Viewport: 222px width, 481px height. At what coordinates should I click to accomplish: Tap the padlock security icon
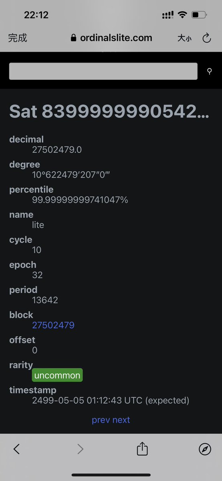coord(73,38)
